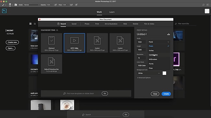
Task: Click the Create new button
Action: (x=12, y=42)
